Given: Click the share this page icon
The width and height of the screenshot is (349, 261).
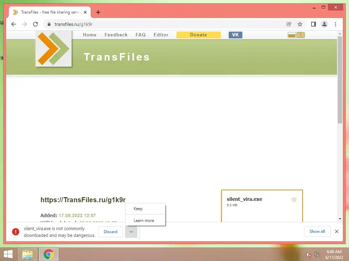Looking at the screenshot, I should coord(289,24).
